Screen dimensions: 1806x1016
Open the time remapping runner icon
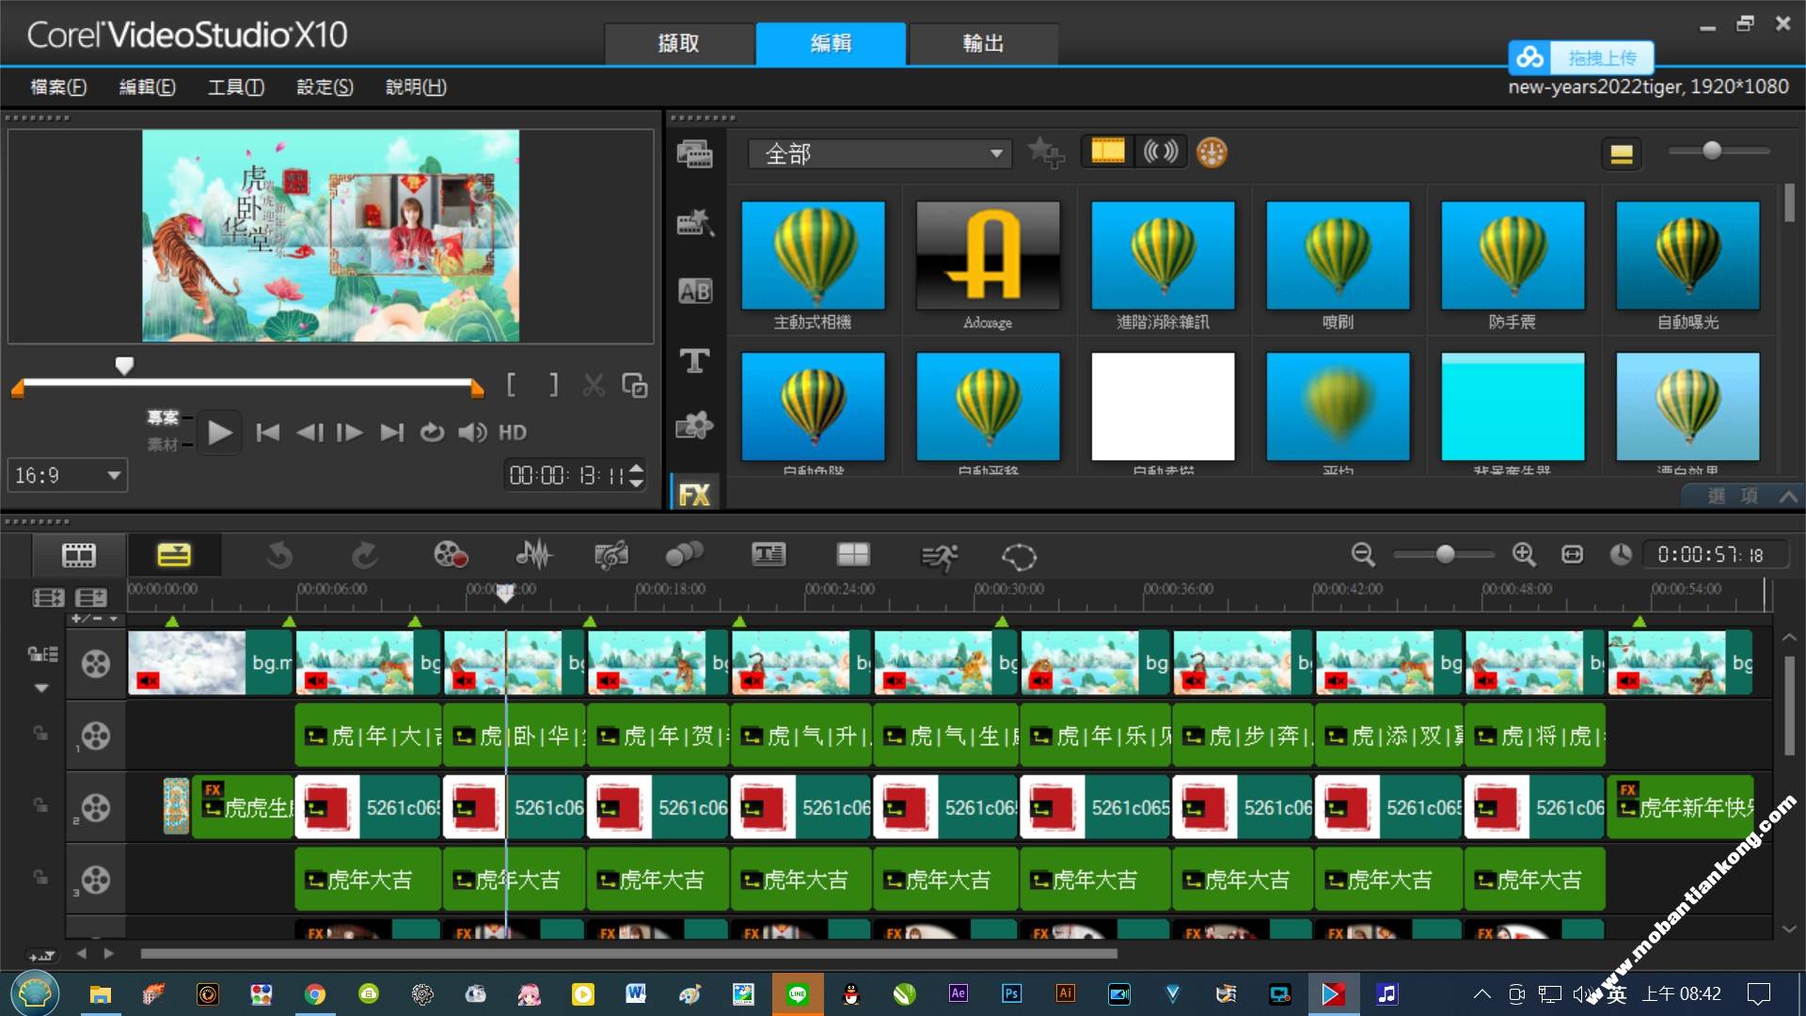click(939, 557)
